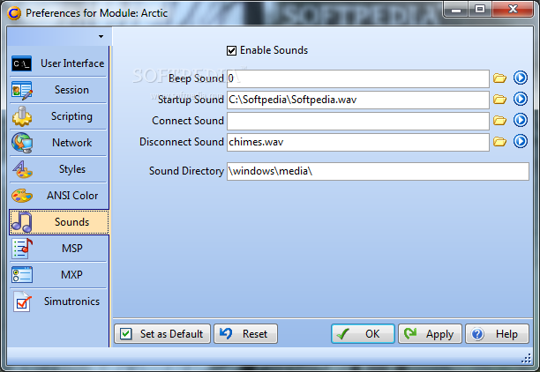Open the User Interface preferences icon

22,63
